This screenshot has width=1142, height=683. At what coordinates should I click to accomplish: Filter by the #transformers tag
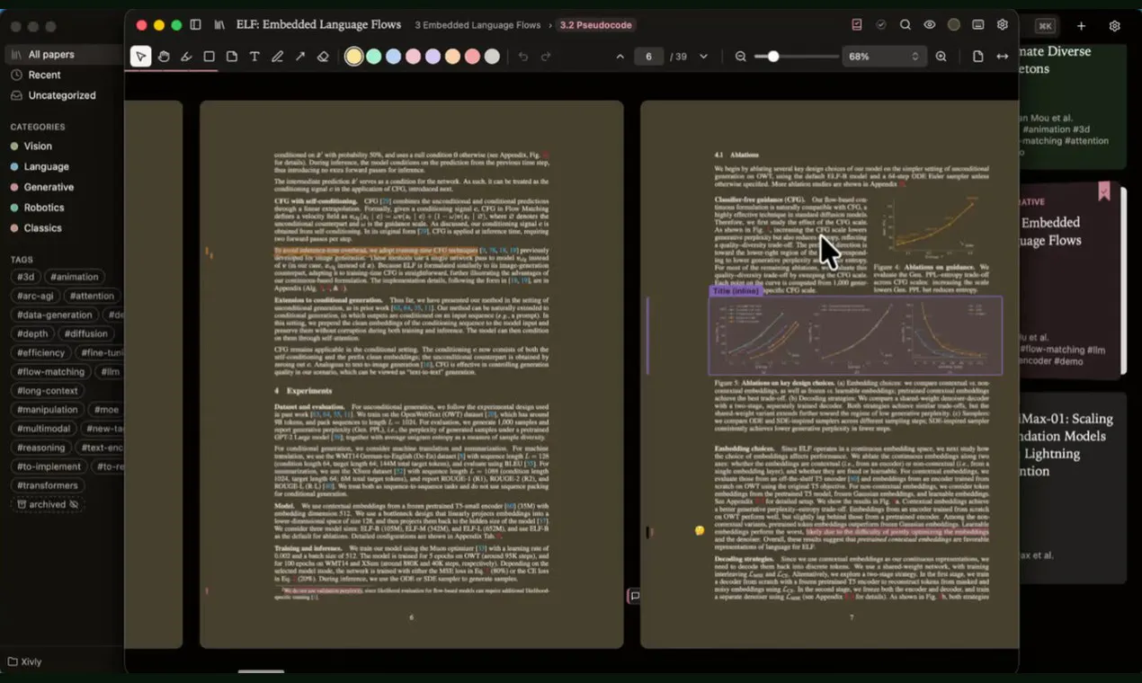point(49,485)
